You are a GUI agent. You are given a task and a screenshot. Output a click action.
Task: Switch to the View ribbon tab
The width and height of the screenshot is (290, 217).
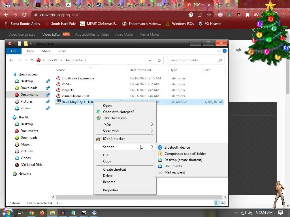click(x=62, y=51)
